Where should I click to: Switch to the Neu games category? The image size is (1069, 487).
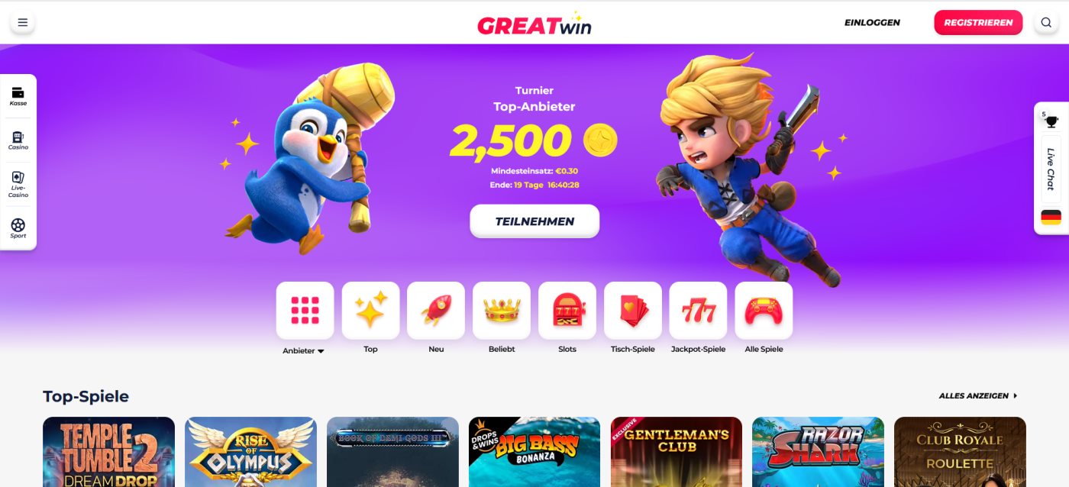[436, 311]
